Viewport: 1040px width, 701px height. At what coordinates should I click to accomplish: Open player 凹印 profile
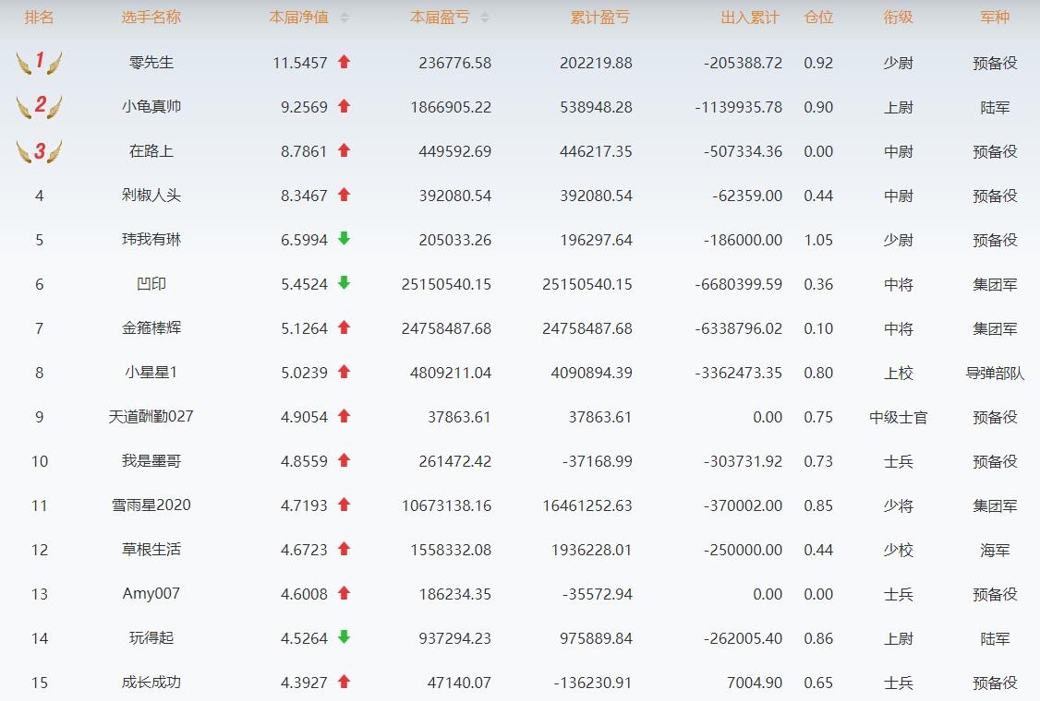pyautogui.click(x=151, y=284)
